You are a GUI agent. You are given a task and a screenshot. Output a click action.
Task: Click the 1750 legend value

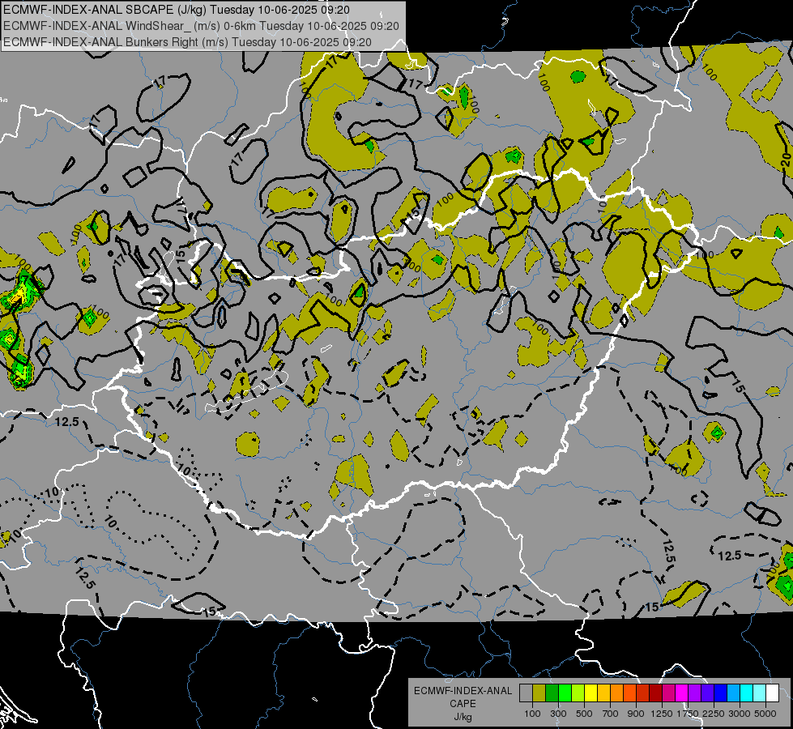pyautogui.click(x=688, y=714)
